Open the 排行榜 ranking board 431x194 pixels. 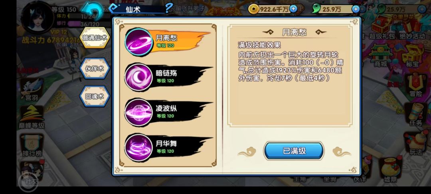tap(32, 145)
